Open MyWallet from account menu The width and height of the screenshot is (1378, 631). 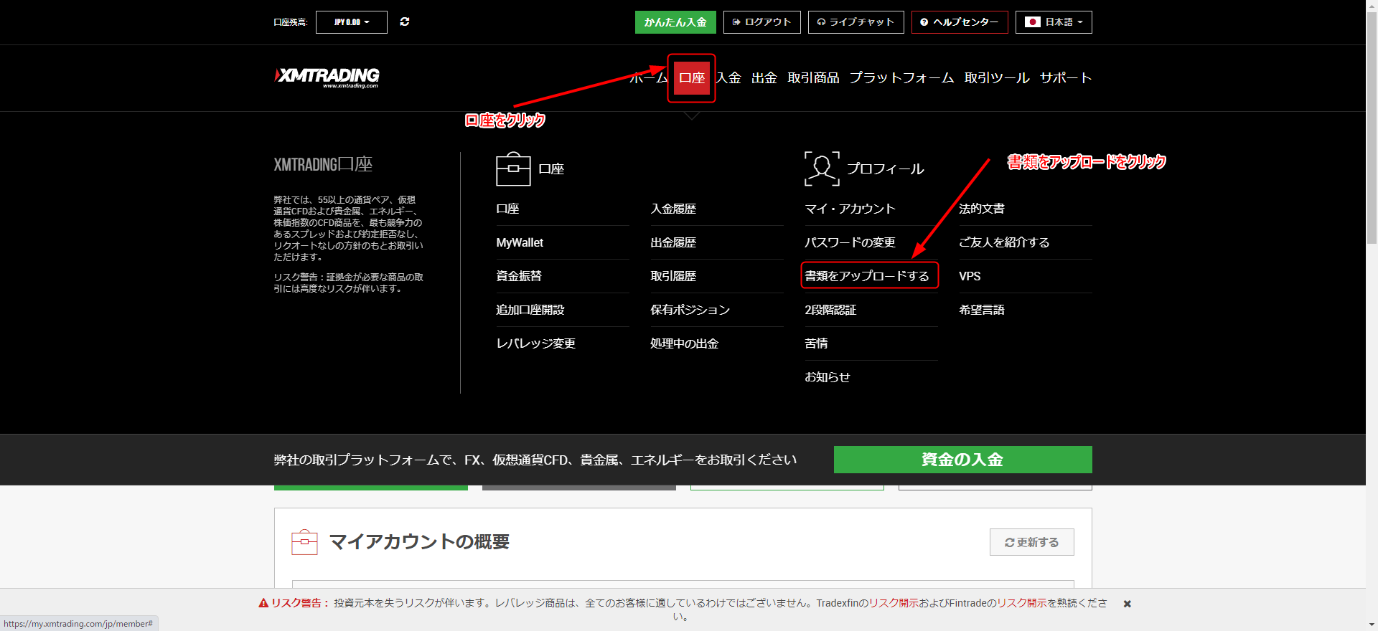[x=520, y=242]
